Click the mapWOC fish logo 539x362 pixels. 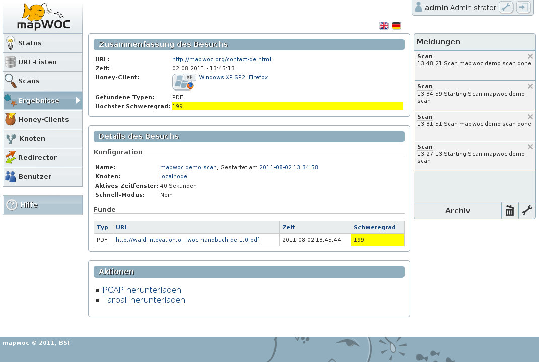point(43,17)
